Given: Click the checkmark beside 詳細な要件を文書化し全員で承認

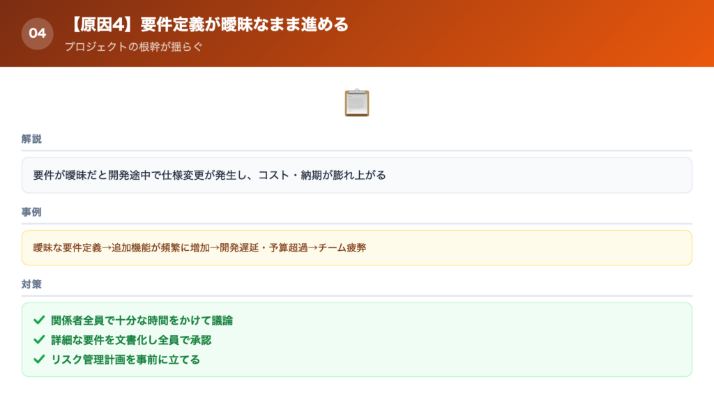Looking at the screenshot, I should pyautogui.click(x=38, y=340).
